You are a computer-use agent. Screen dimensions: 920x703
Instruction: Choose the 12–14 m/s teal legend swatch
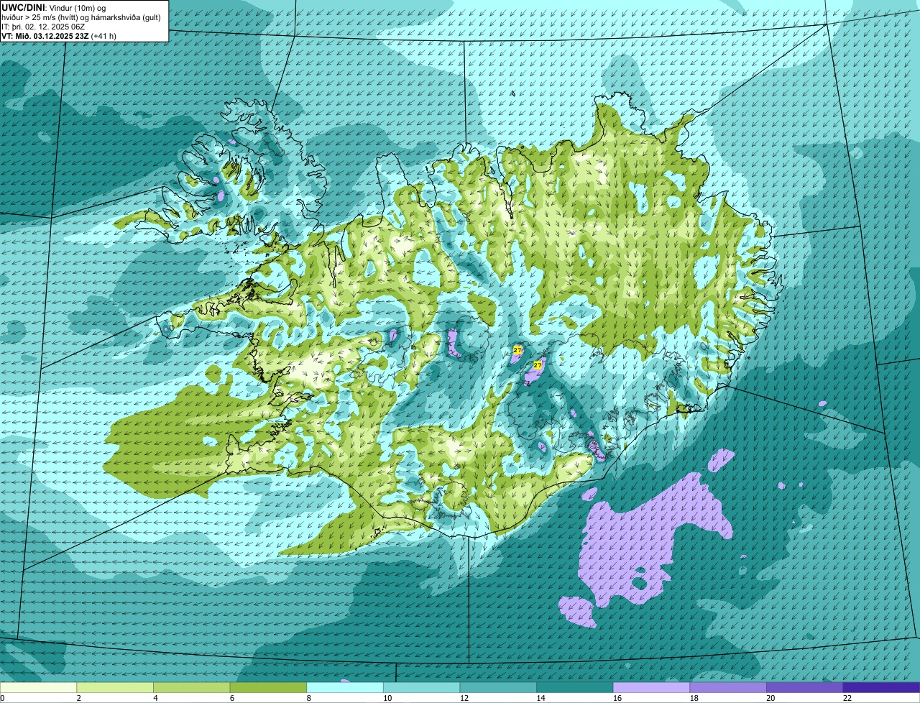point(498,687)
